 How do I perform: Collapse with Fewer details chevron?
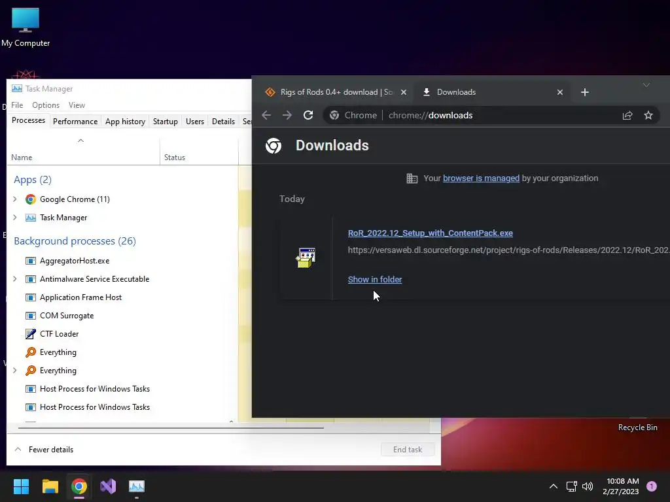click(x=18, y=450)
